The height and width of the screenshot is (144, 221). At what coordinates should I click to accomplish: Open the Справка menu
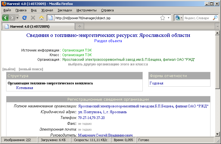(x=107, y=10)
